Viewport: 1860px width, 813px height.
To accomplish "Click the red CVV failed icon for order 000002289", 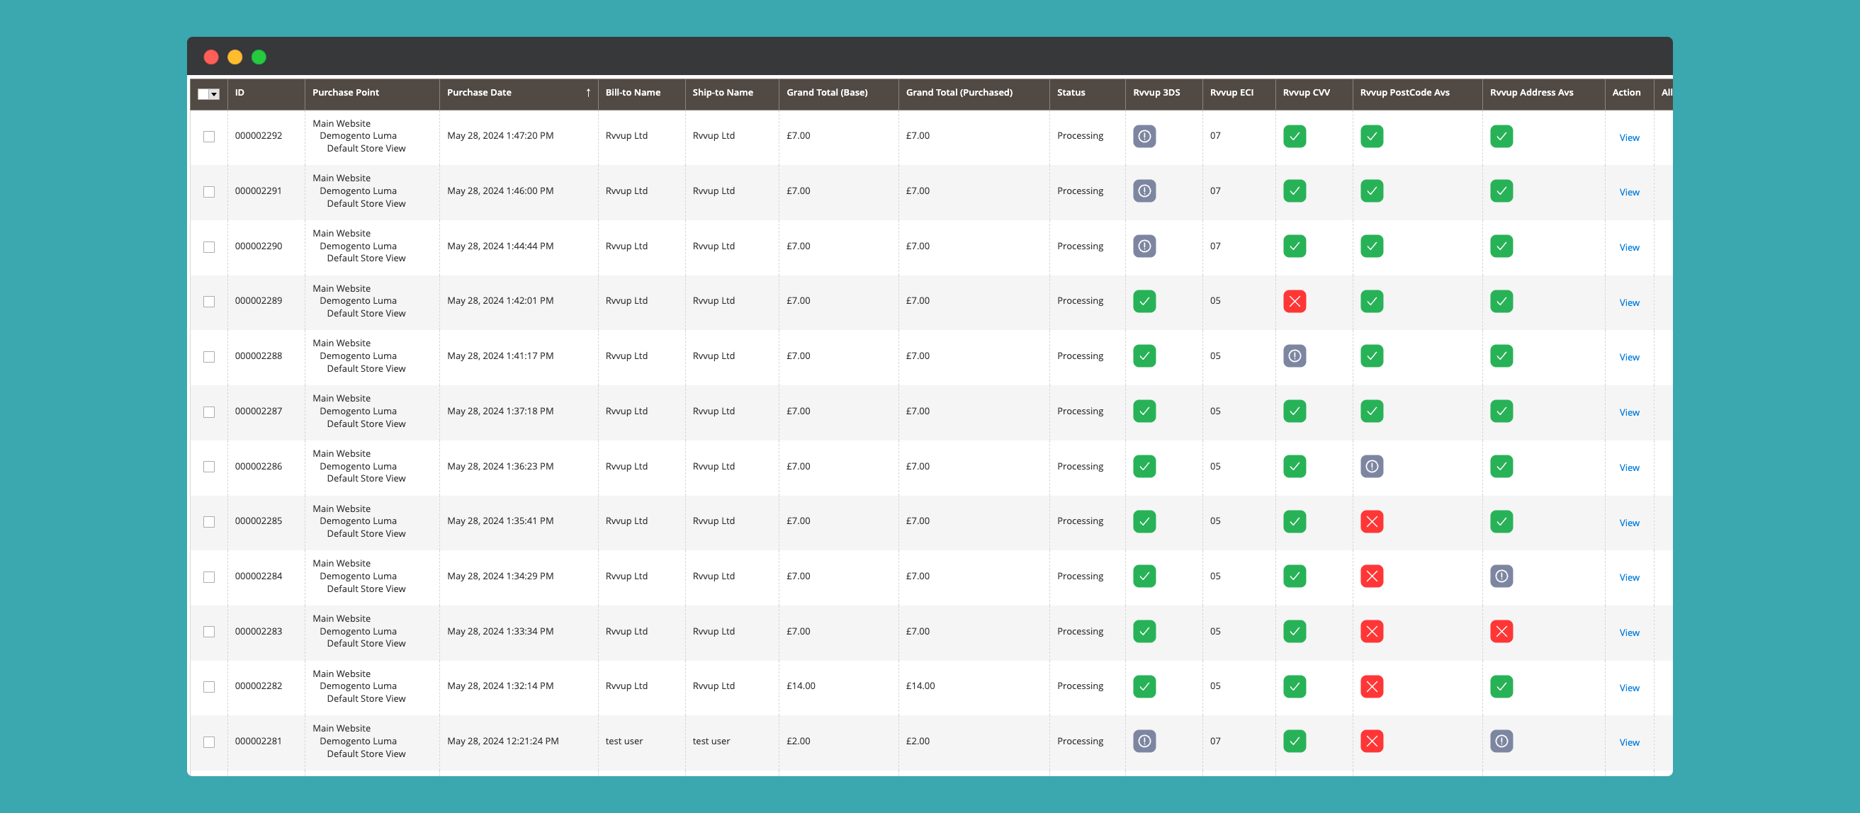I will [x=1294, y=302].
